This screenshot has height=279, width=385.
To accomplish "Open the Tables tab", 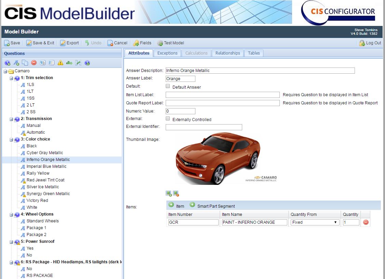I will click(254, 53).
